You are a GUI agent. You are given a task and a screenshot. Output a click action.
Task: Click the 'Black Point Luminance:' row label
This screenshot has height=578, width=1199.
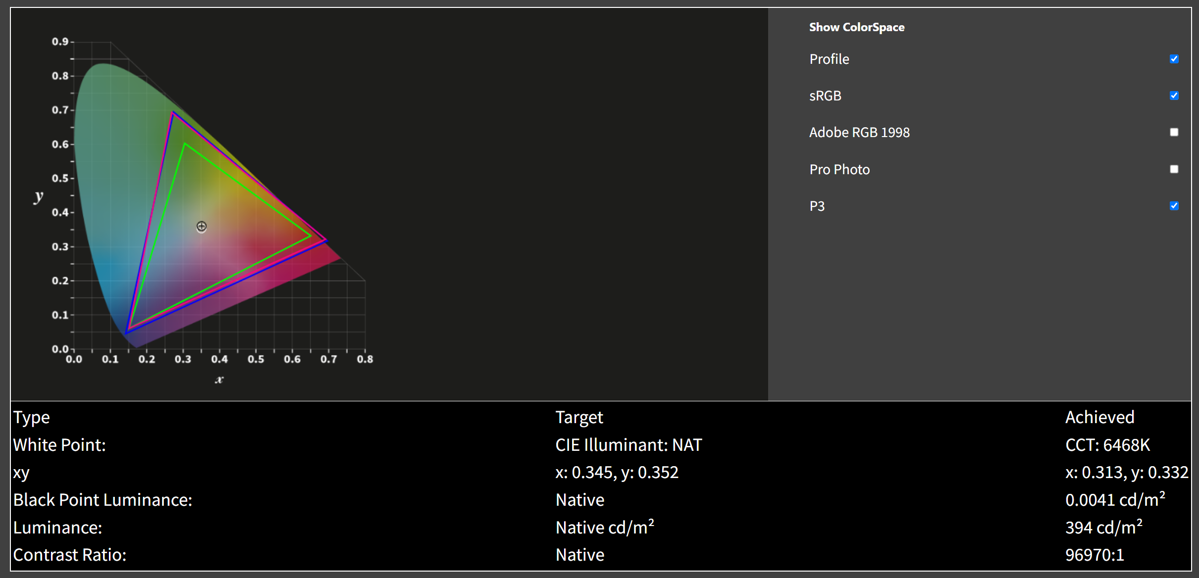tap(103, 500)
